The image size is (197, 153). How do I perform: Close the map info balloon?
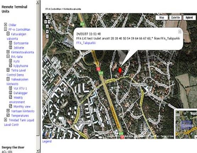180,32
